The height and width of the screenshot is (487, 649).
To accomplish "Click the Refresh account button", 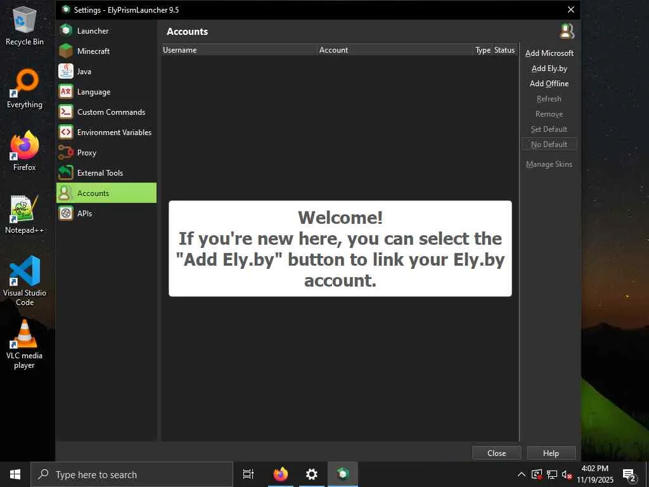I will pos(549,99).
